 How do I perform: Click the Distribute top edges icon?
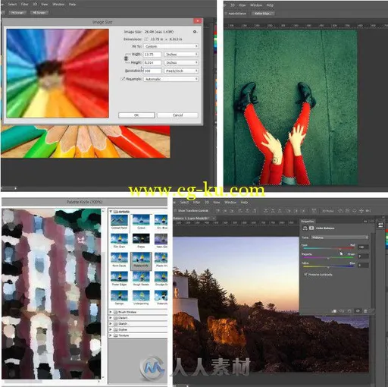[x=266, y=210]
